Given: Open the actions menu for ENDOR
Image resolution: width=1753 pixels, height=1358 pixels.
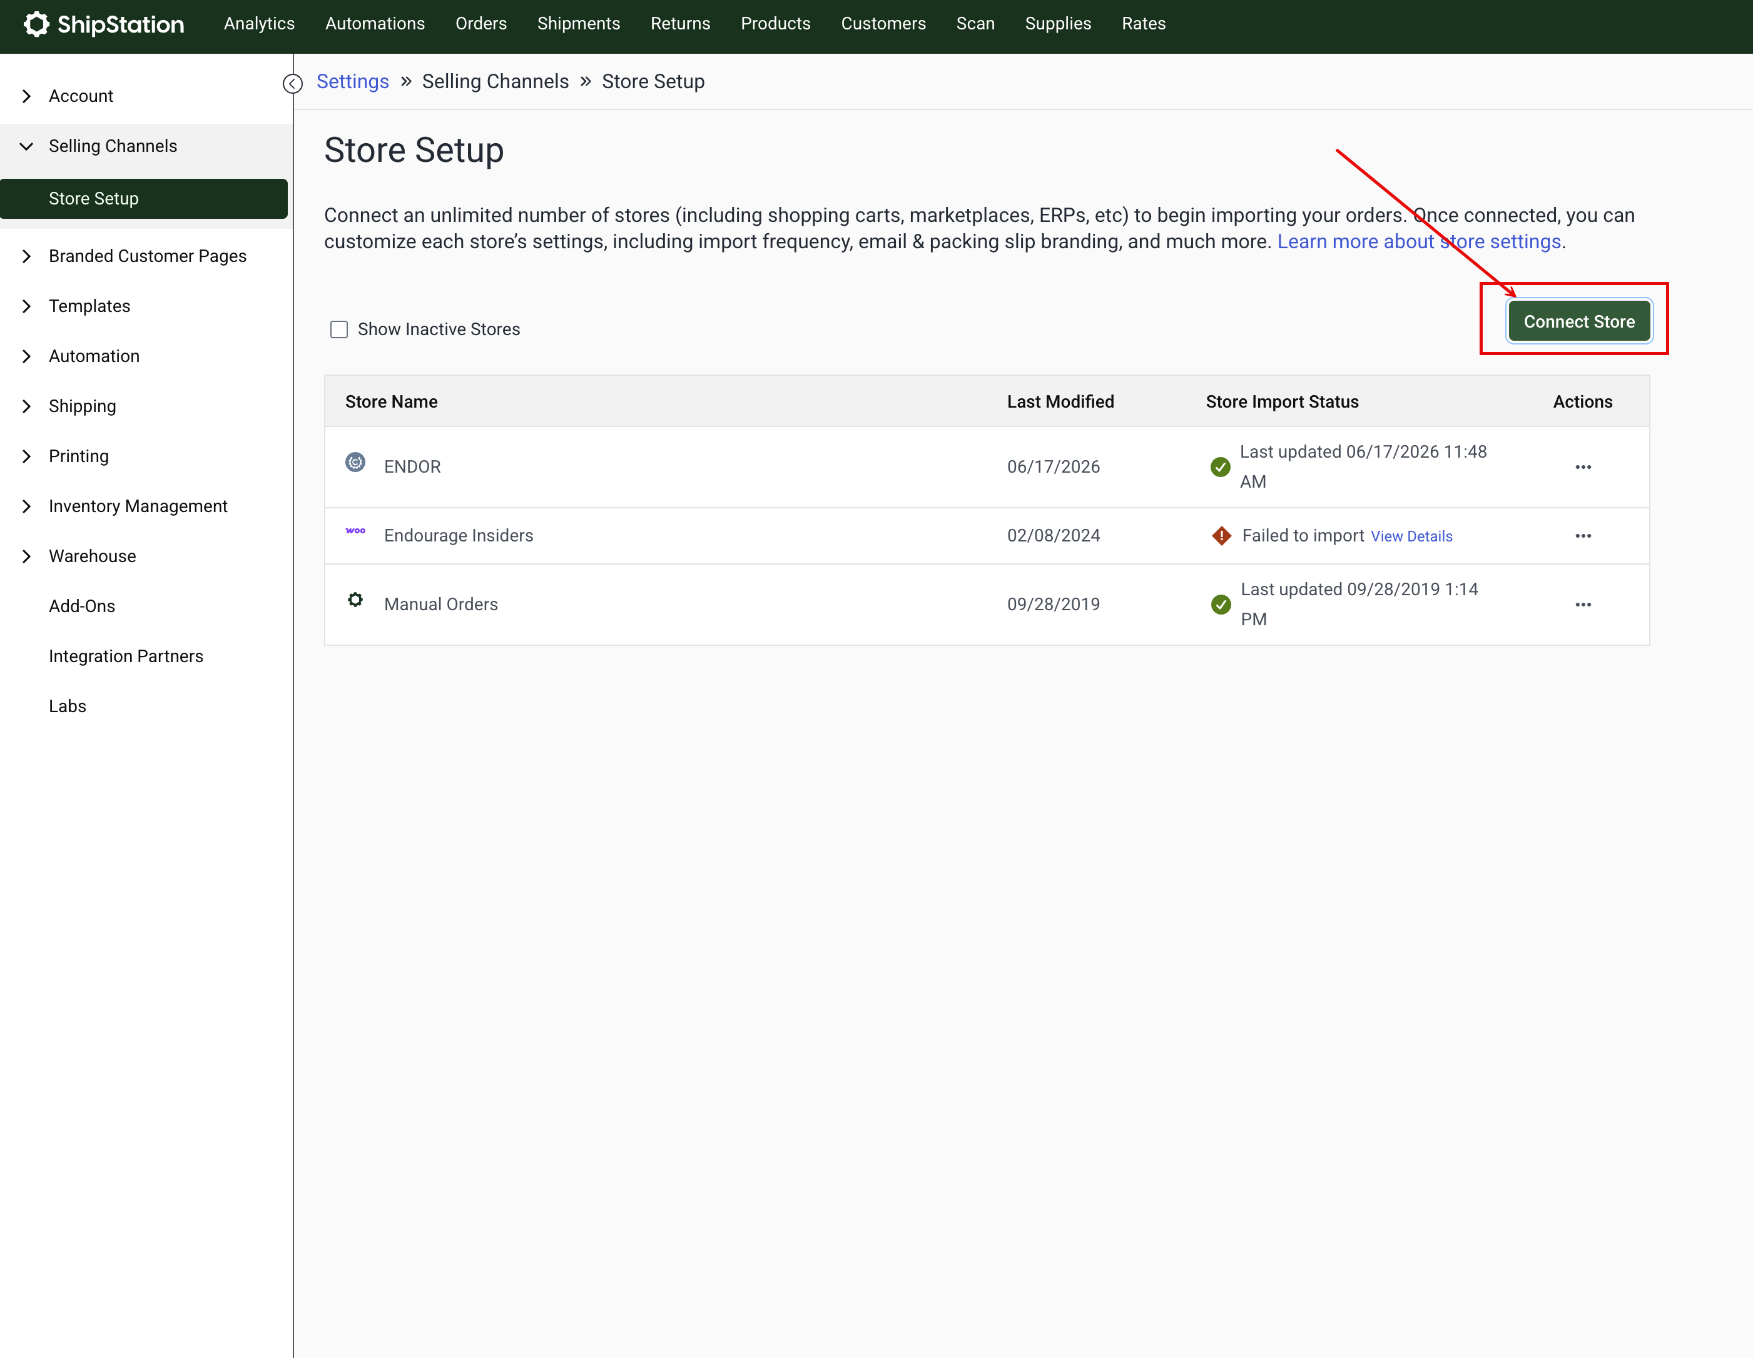Looking at the screenshot, I should tap(1583, 467).
